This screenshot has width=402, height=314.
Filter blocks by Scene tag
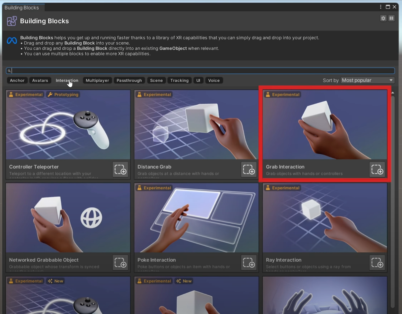[156, 80]
